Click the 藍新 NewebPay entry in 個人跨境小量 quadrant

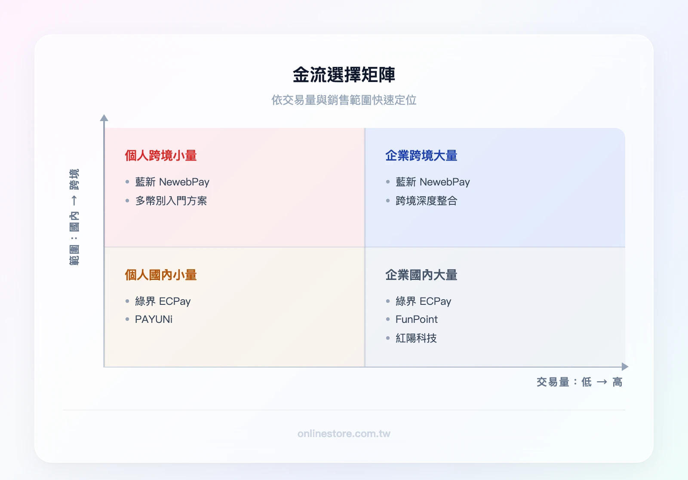(172, 182)
